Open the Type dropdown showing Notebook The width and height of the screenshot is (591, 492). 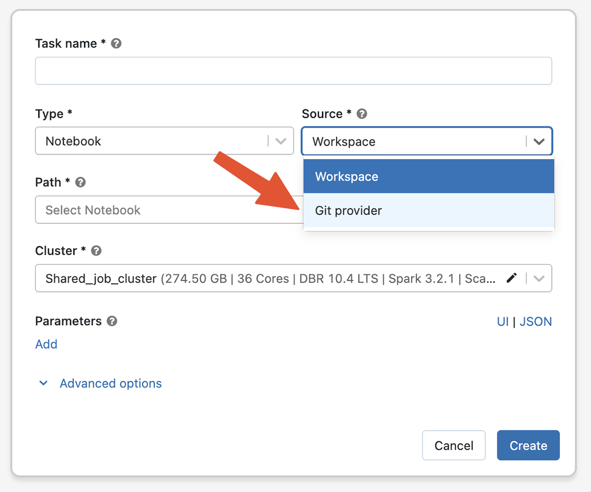click(x=164, y=141)
